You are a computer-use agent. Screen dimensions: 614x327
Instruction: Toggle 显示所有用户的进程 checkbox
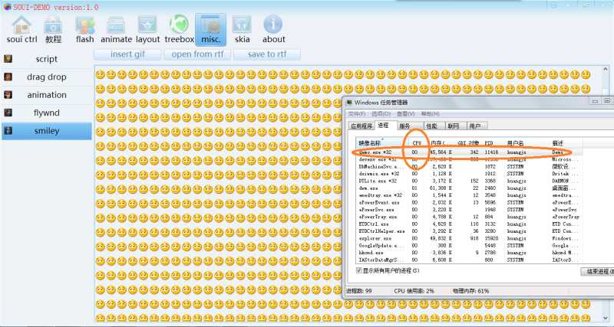coord(358,270)
